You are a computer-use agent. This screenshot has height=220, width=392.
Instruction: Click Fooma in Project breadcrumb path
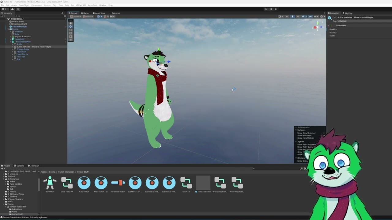(52, 172)
